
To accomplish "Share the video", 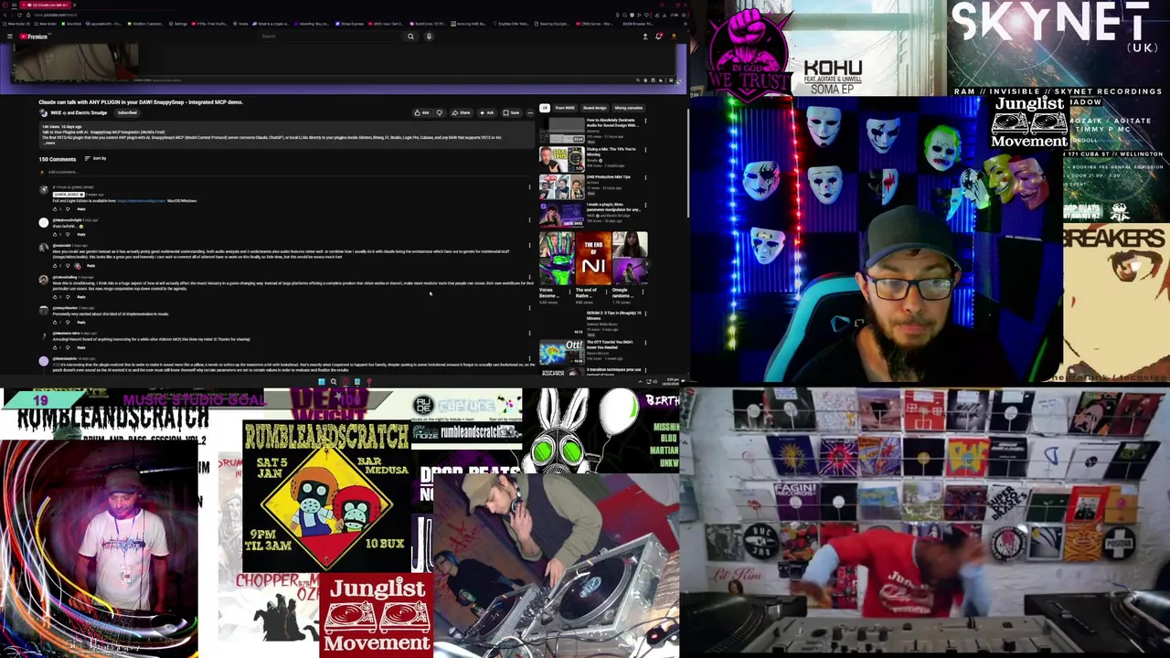I will [461, 112].
